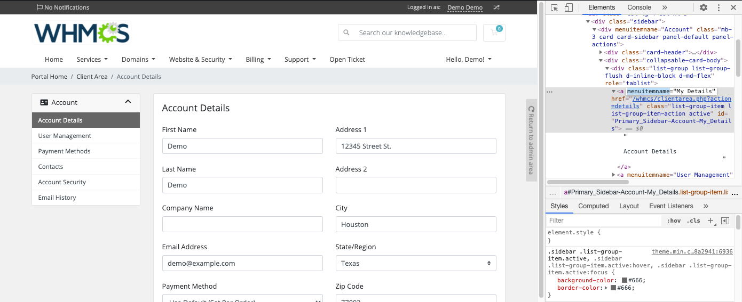Click the Company Name input field
The image size is (742, 302).
(x=242, y=224)
